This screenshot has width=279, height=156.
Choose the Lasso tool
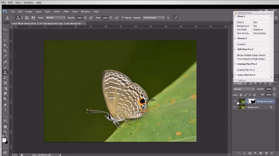(x=5, y=40)
